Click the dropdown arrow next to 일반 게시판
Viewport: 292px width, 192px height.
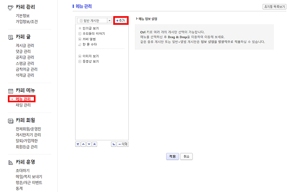pos(110,20)
